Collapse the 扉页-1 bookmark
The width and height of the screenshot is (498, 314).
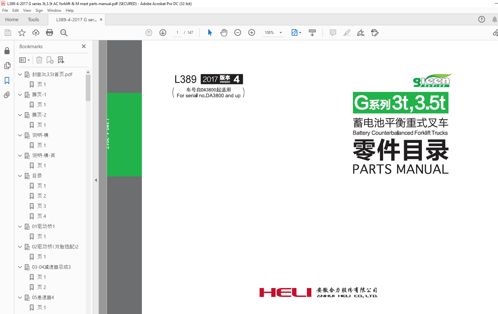[x=20, y=95]
